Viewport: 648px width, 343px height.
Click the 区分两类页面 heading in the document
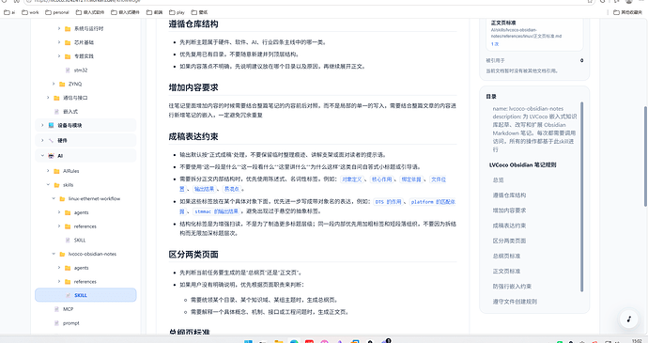tap(193, 255)
